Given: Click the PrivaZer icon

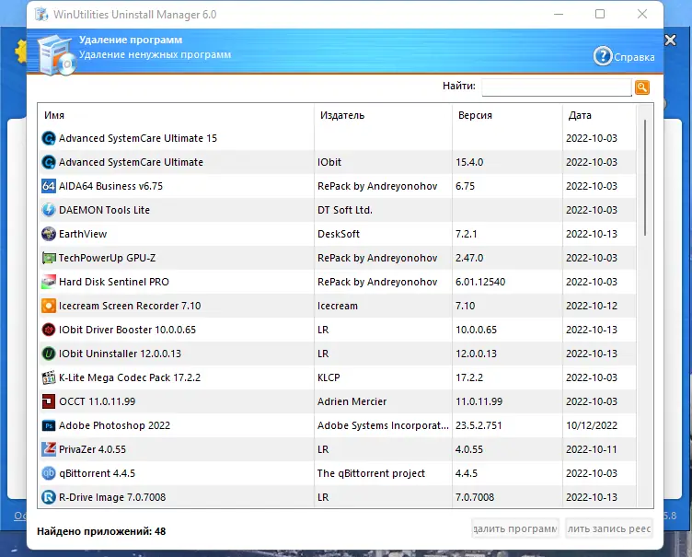Looking at the screenshot, I should pyautogui.click(x=49, y=449).
